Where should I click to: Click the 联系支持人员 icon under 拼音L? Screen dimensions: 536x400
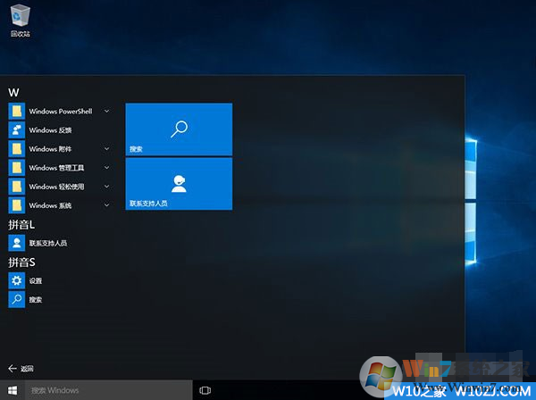pyautogui.click(x=16, y=242)
